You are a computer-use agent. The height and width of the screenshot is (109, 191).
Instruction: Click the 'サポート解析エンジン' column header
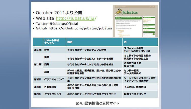(54, 42)
